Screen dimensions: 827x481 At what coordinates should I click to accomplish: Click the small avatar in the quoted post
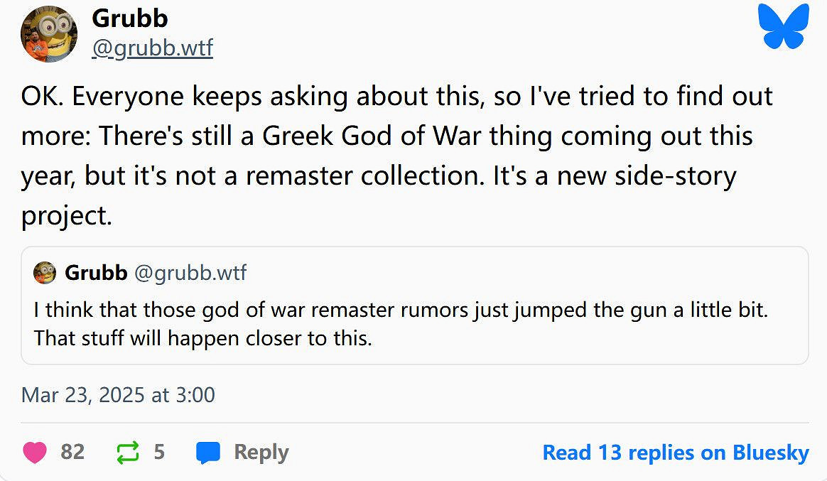[x=45, y=272]
